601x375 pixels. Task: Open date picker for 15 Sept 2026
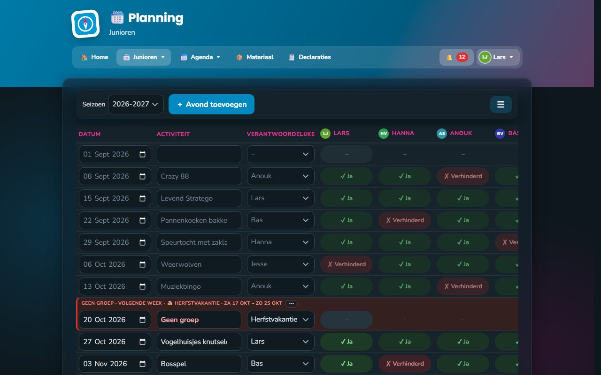click(142, 198)
